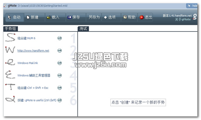Select the alpha gesture thumbnail in row 6

pos(10,99)
